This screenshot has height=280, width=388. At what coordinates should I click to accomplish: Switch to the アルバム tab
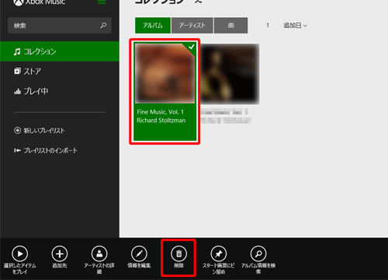[x=153, y=26]
